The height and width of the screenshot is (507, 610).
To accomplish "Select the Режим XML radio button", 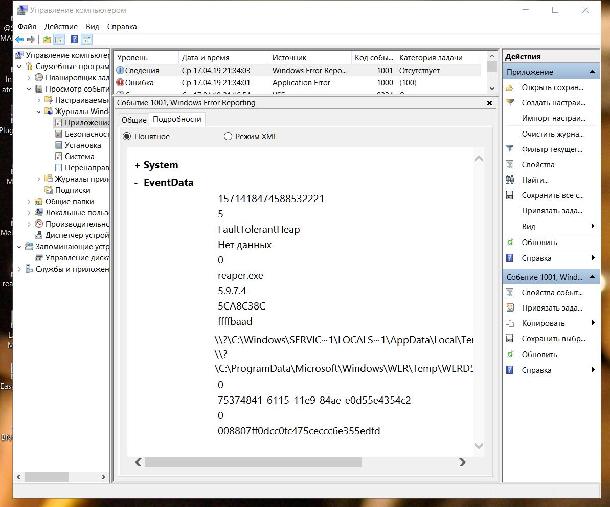I will pyautogui.click(x=228, y=137).
